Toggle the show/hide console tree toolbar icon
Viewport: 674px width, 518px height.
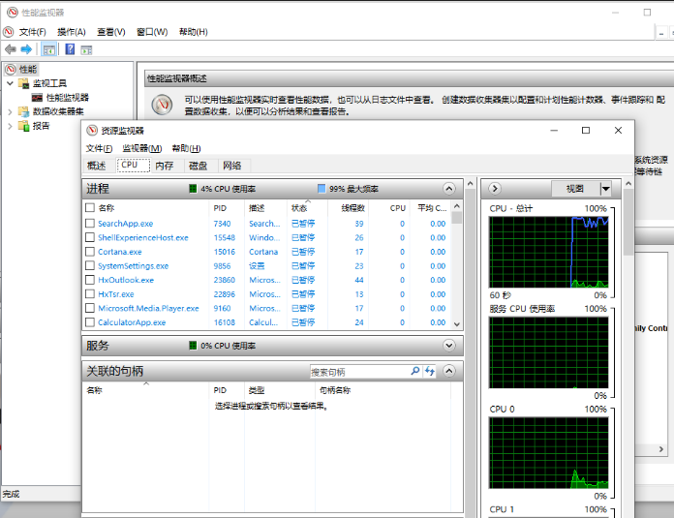[x=49, y=50]
